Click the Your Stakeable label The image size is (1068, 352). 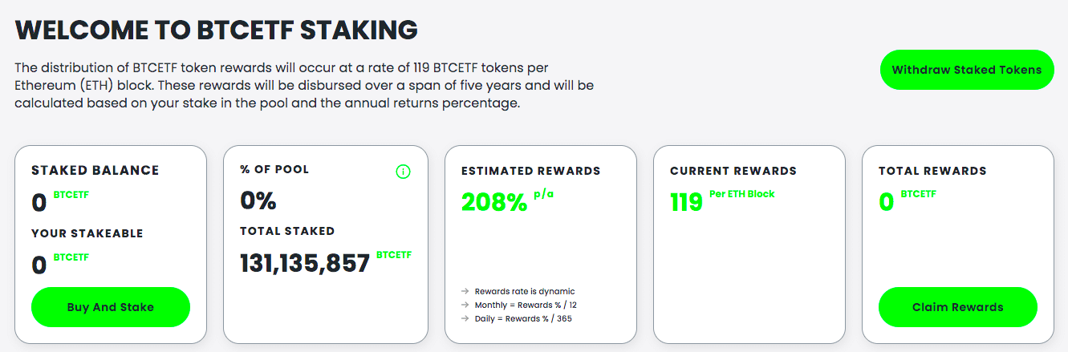pos(87,234)
